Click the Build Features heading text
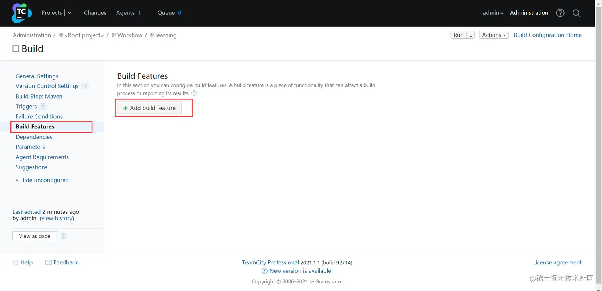Image resolution: width=602 pixels, height=291 pixels. 143,76
